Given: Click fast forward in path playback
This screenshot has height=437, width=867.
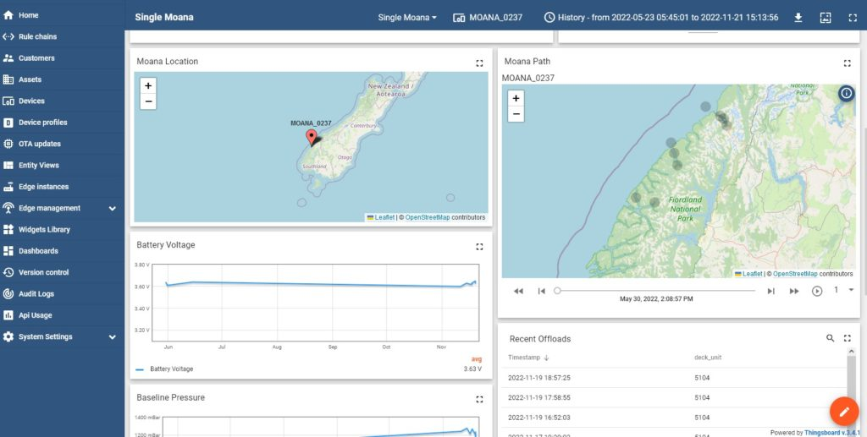Looking at the screenshot, I should click(x=794, y=291).
